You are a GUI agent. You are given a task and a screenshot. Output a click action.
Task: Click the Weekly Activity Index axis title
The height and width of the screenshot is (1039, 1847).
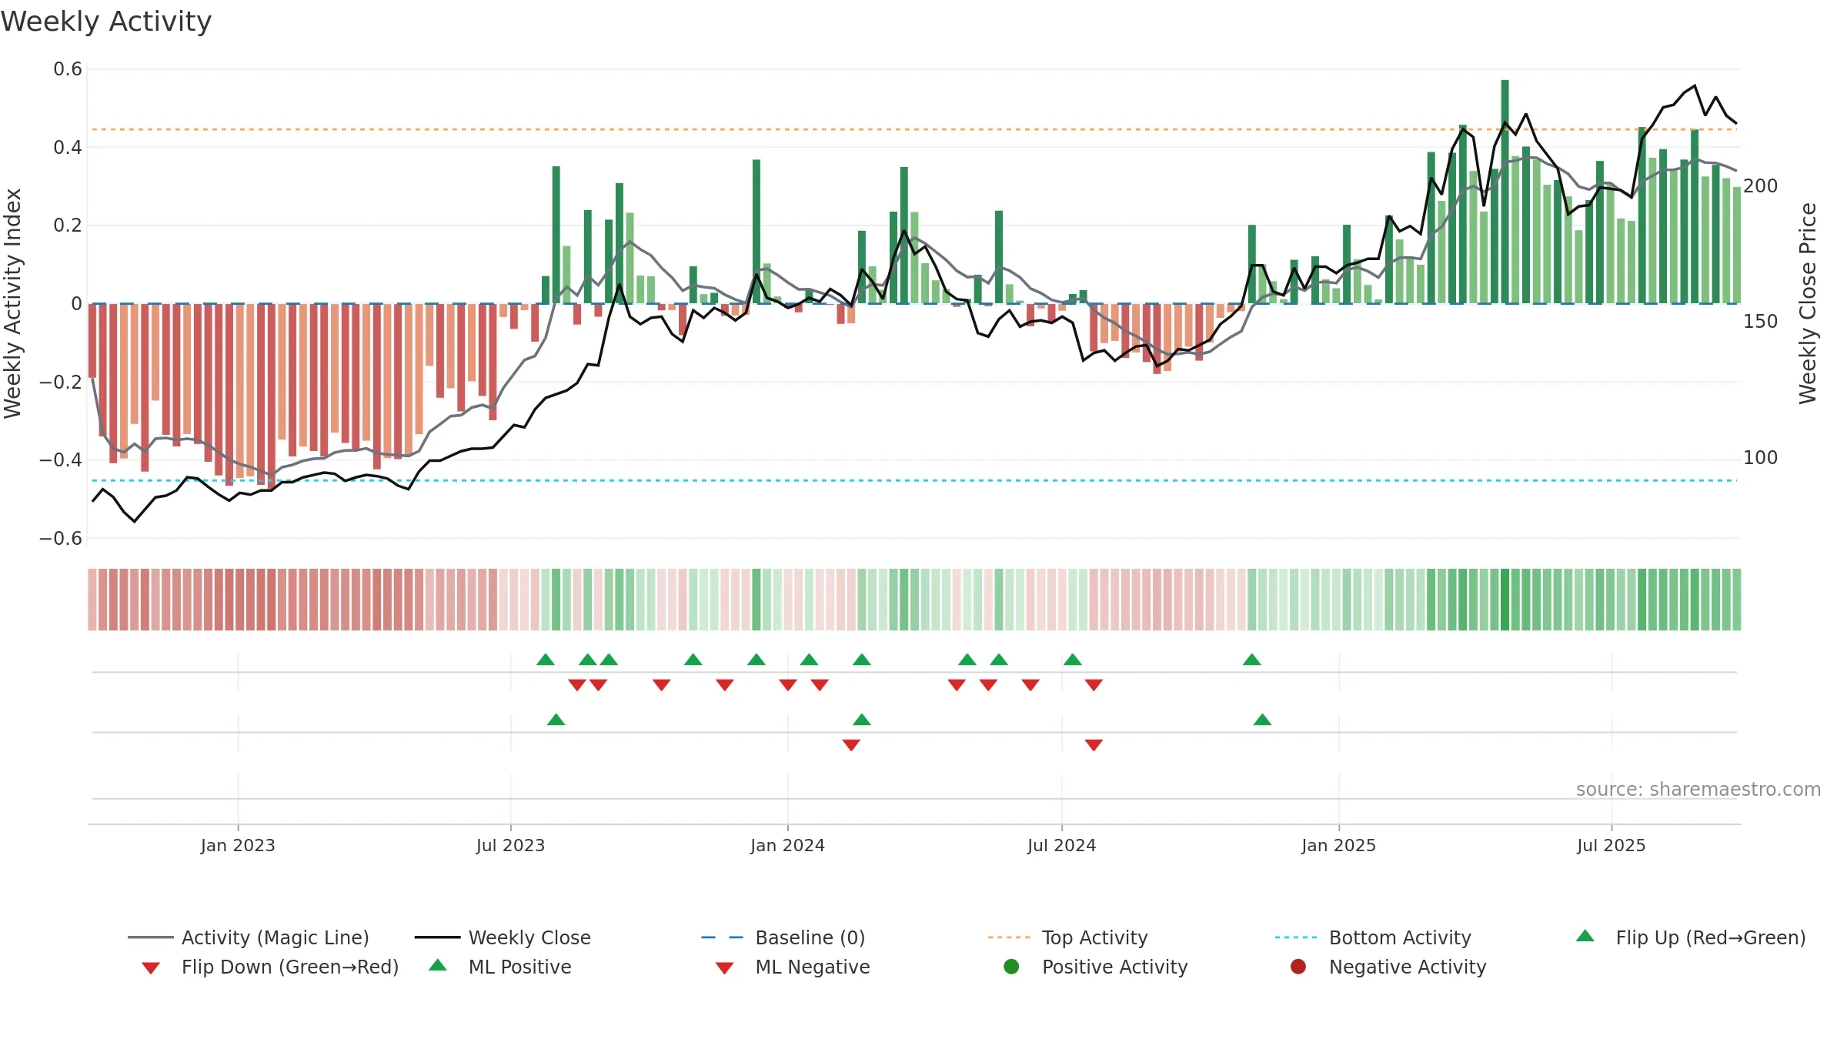coord(12,303)
